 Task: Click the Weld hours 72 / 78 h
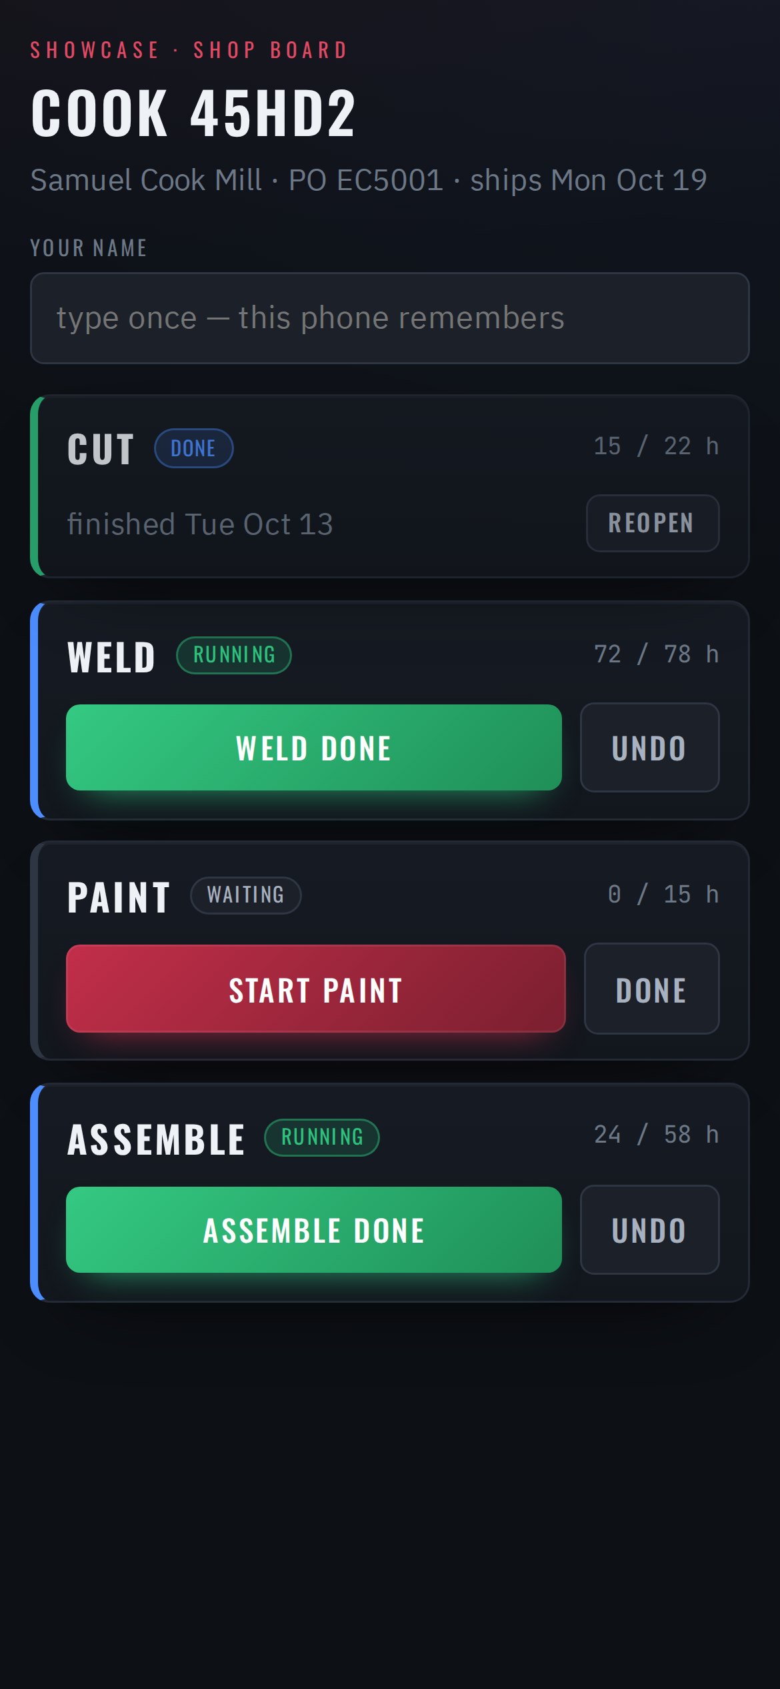click(656, 654)
